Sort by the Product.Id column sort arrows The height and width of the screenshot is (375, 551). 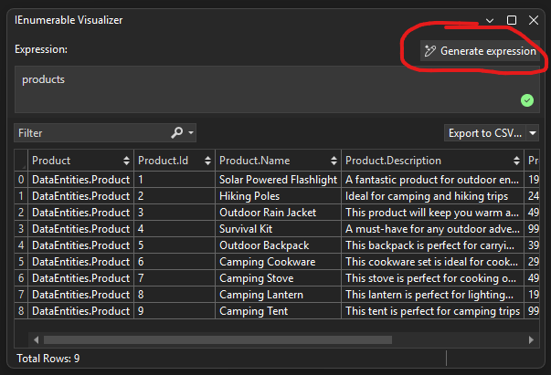(207, 161)
